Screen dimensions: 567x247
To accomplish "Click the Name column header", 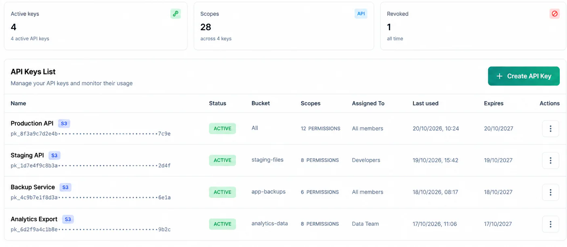I will (x=18, y=103).
